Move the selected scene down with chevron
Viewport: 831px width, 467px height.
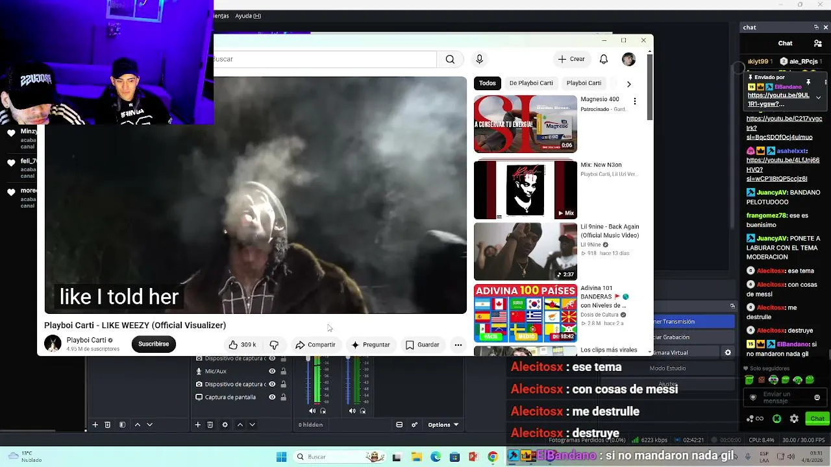click(149, 425)
